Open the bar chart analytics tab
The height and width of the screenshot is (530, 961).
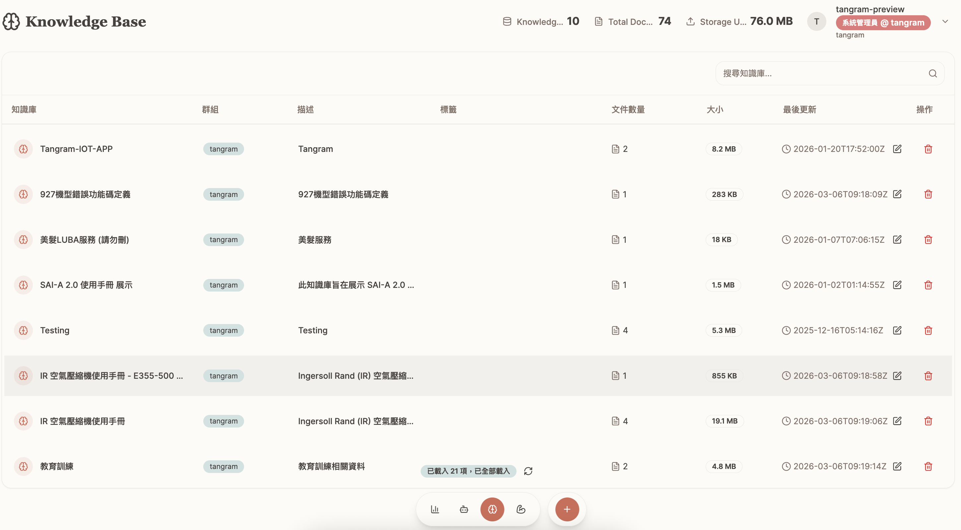point(435,509)
